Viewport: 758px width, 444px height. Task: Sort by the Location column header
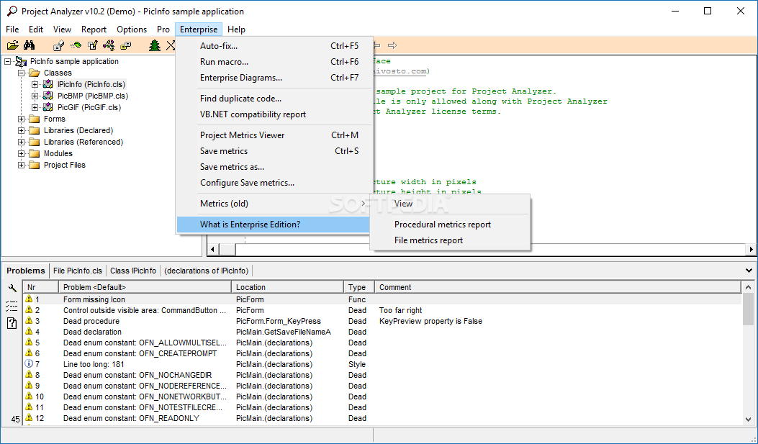[288, 287]
